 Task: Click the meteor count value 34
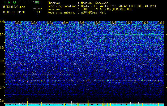(38, 12)
